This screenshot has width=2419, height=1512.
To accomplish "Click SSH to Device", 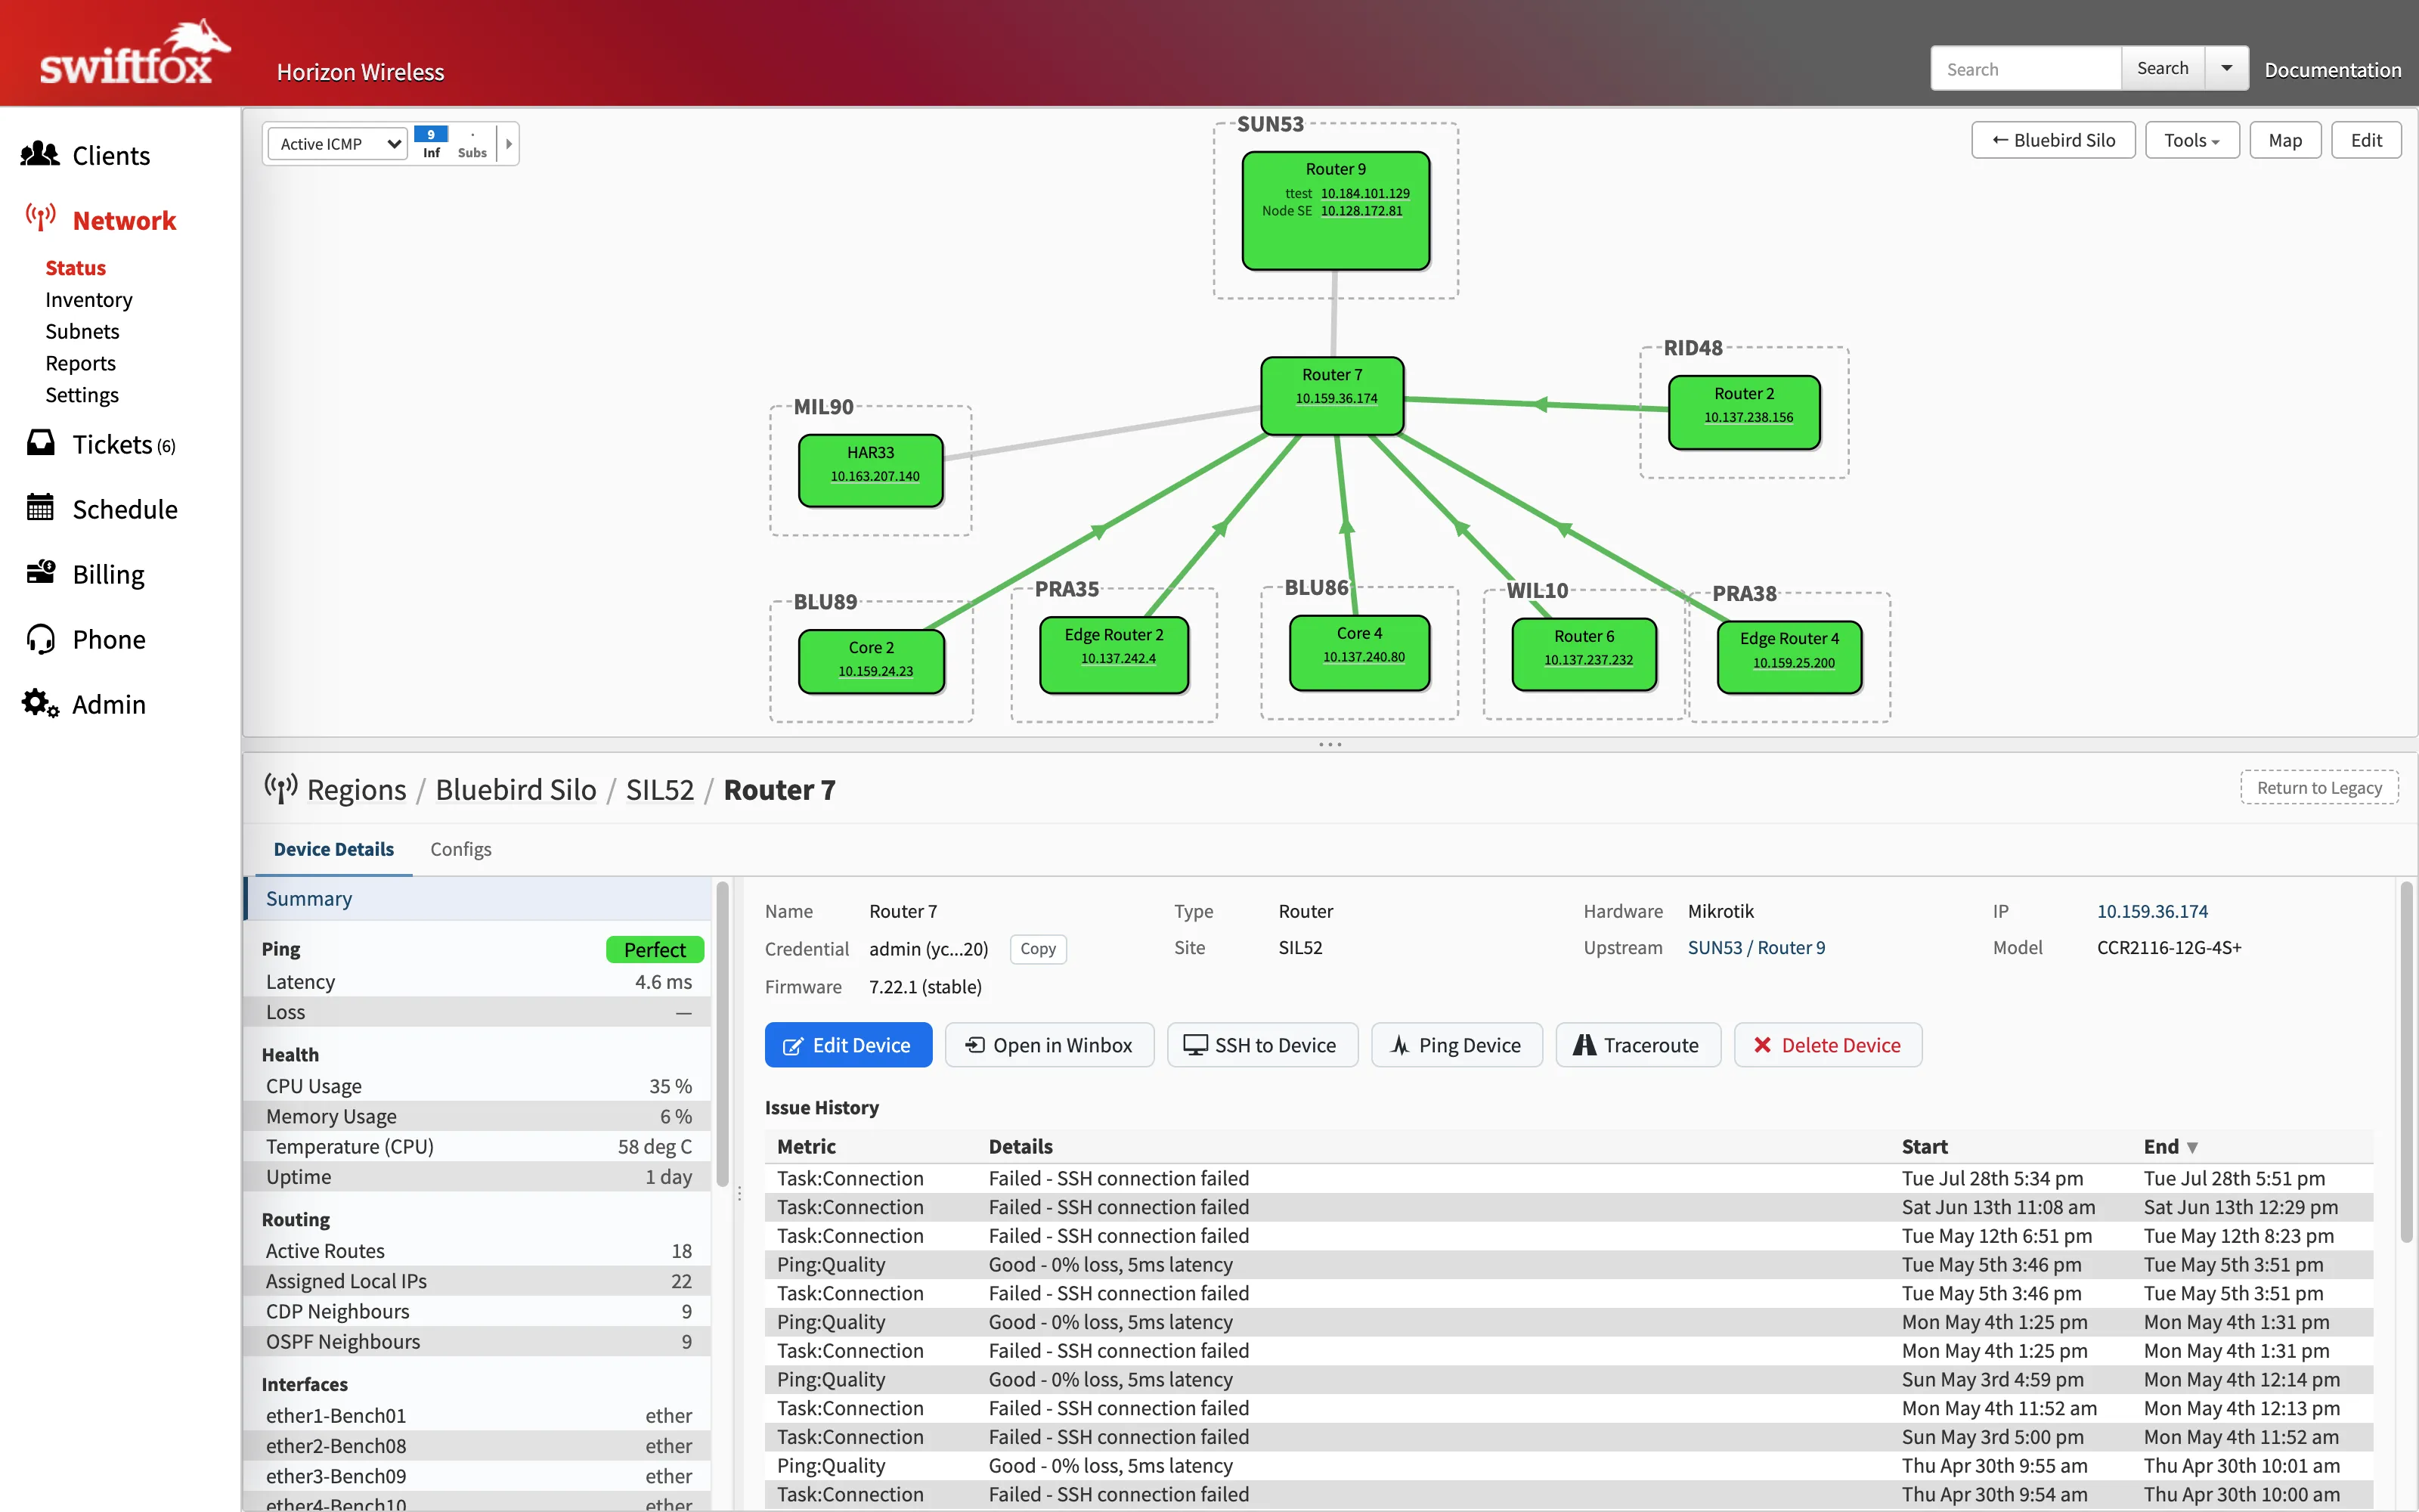I will tap(1262, 1044).
